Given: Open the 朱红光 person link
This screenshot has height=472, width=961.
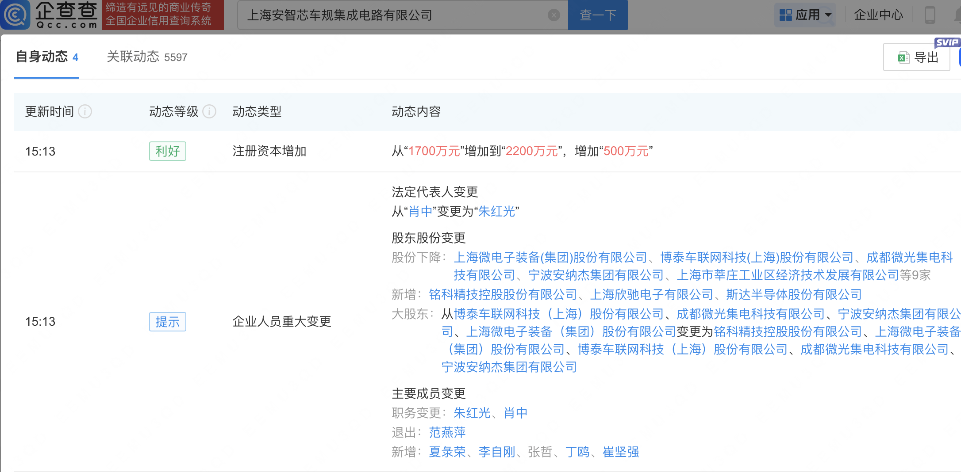Looking at the screenshot, I should pos(496,212).
